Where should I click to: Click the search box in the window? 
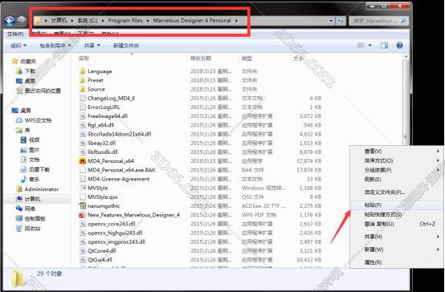point(374,21)
